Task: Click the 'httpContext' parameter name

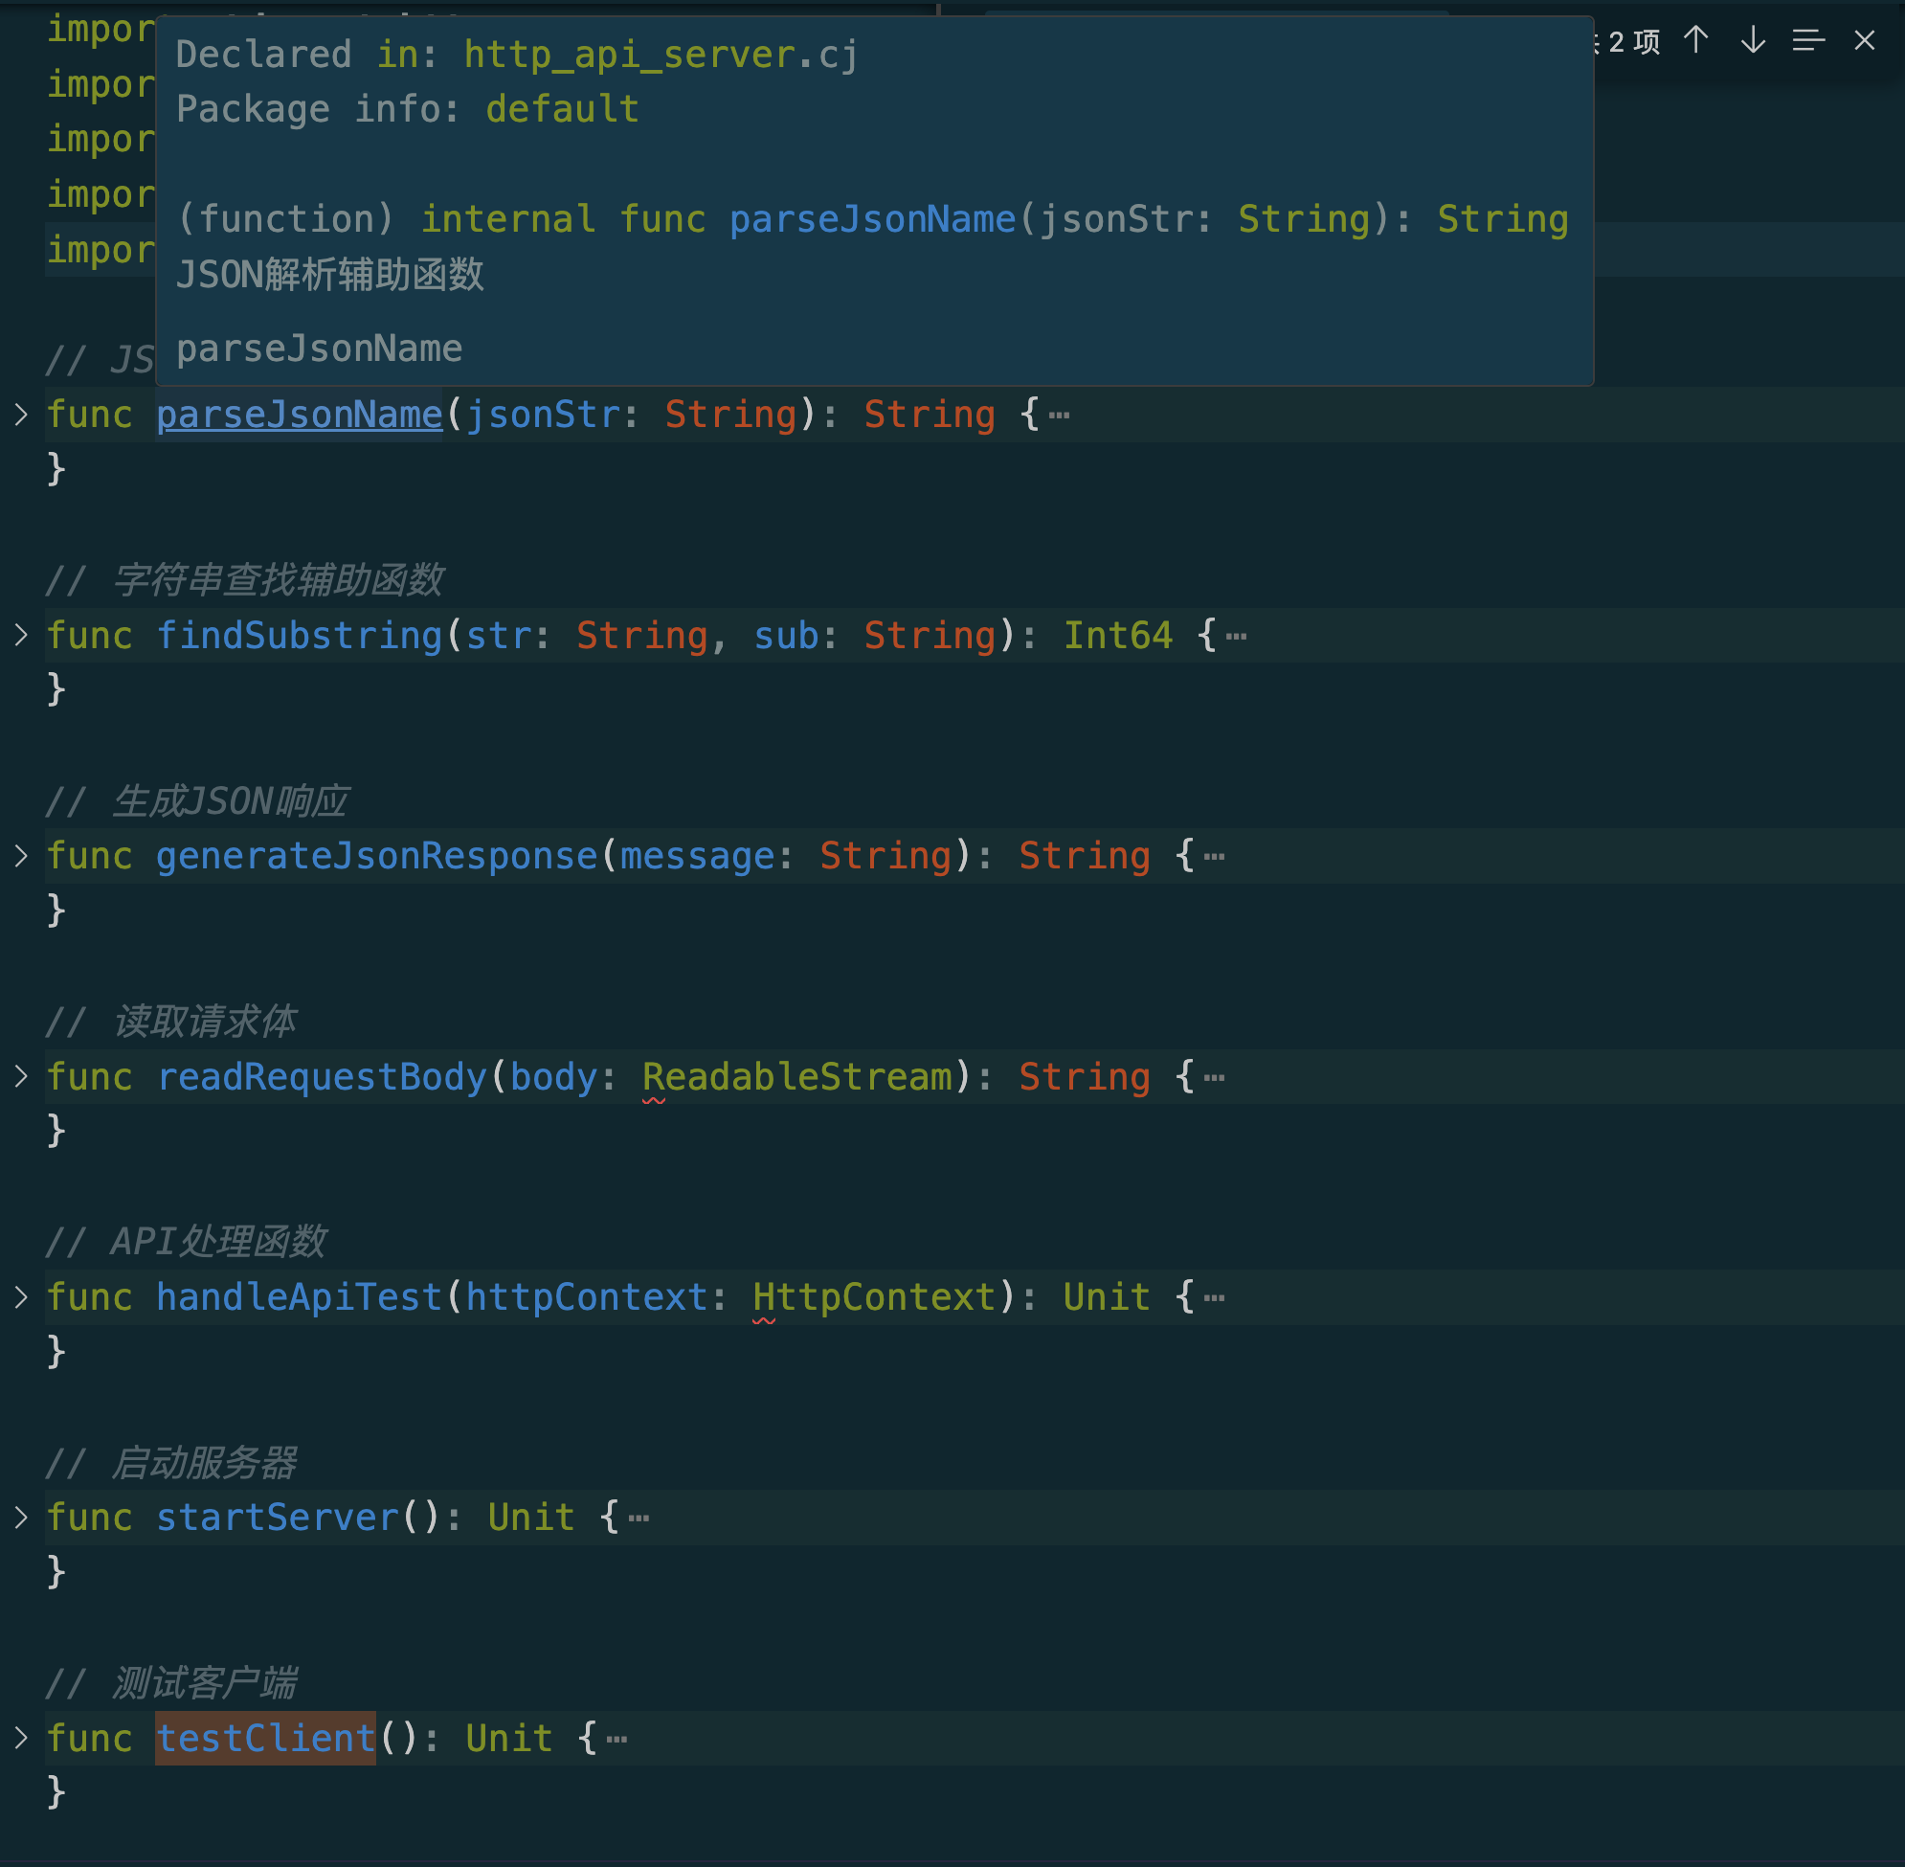Action: point(586,1297)
